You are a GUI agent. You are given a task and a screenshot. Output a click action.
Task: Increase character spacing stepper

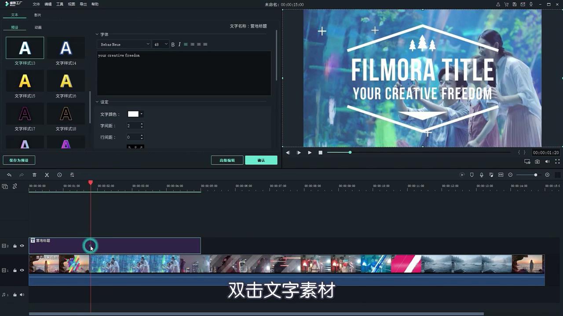[142, 124]
